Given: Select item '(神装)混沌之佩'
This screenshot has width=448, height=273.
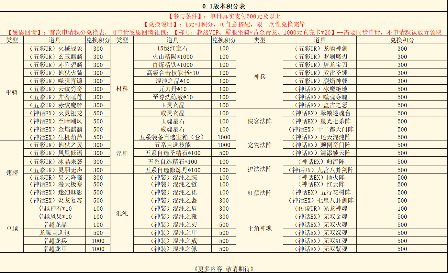Looking at the screenshot, I should click(173, 249).
